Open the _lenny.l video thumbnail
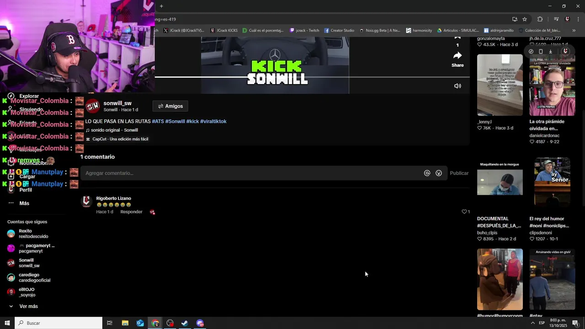This screenshot has height=329, width=585. point(500,85)
